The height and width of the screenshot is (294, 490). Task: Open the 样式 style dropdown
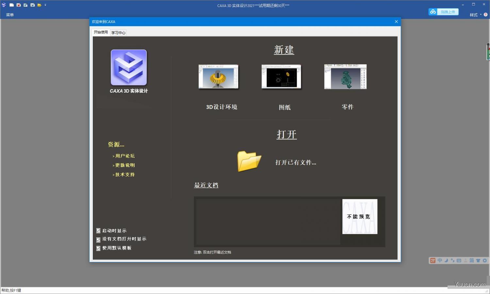[x=476, y=15]
